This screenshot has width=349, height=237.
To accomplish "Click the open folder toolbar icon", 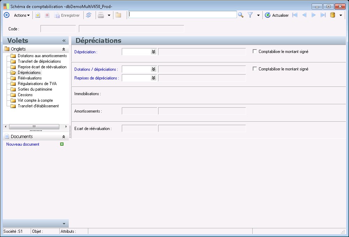I will click(x=118, y=15).
